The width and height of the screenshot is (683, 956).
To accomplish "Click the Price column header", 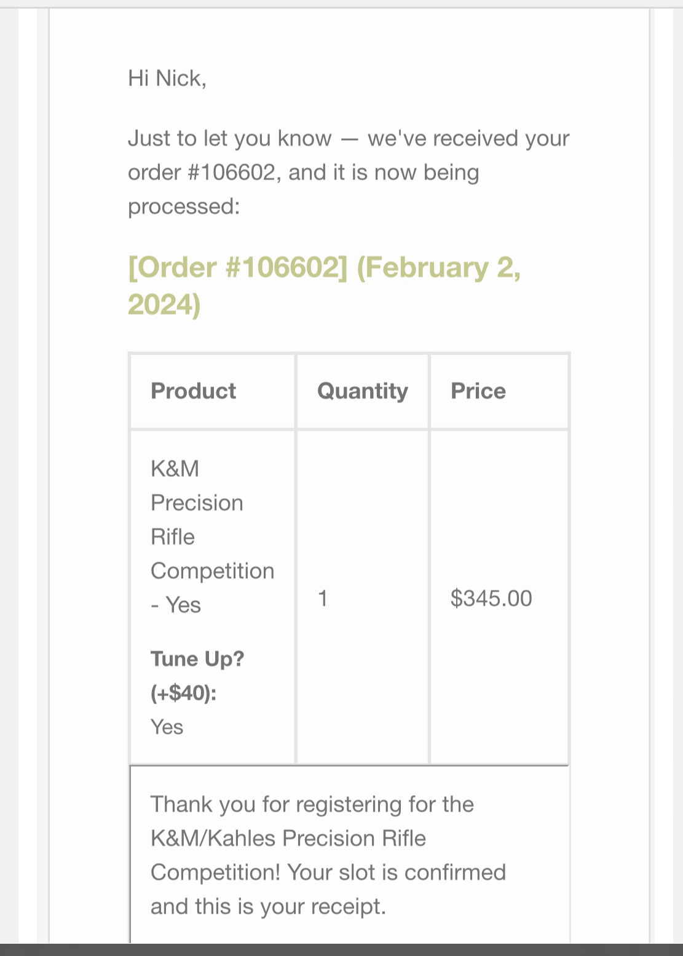I will click(x=478, y=391).
